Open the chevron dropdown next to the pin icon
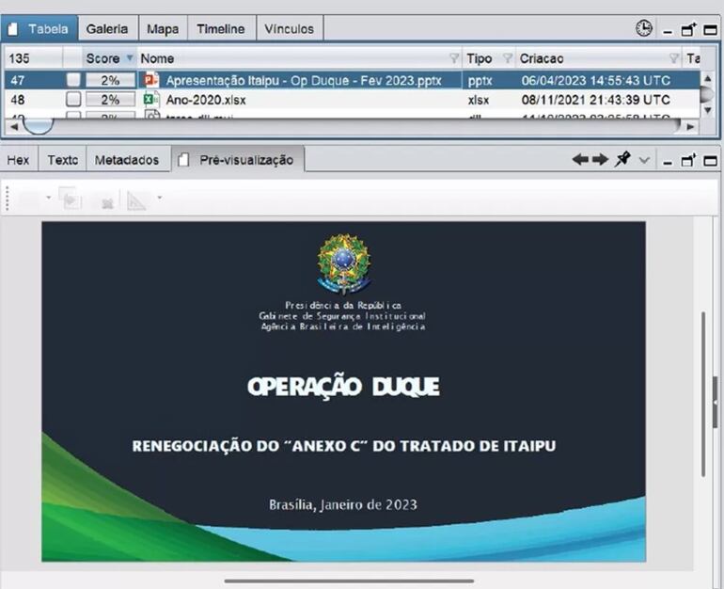Screen dimensions: 724x589 [644, 161]
